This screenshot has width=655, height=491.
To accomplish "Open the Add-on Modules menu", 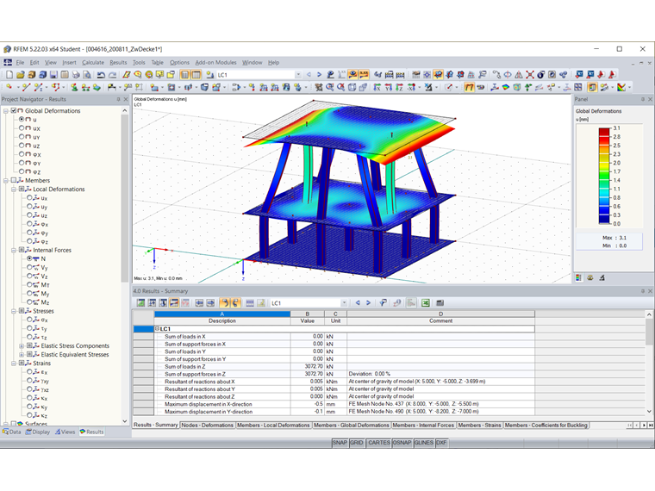I will [216, 63].
